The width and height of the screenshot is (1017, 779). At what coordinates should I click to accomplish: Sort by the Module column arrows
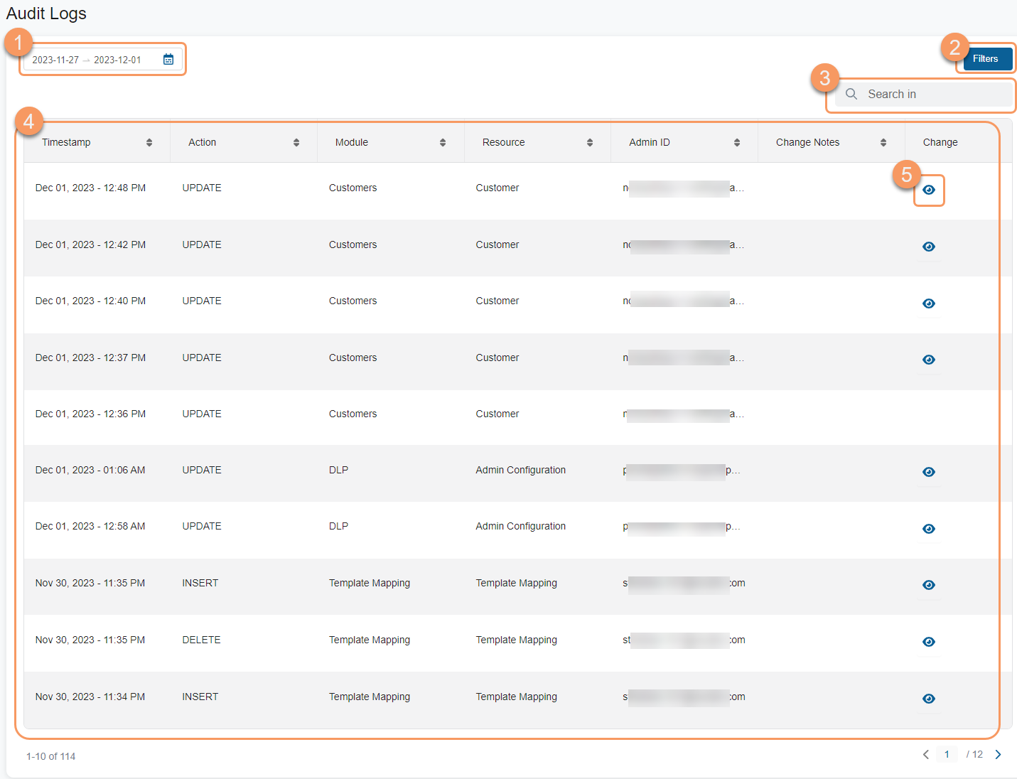pyautogui.click(x=443, y=142)
